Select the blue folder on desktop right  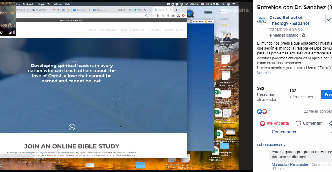point(225,146)
